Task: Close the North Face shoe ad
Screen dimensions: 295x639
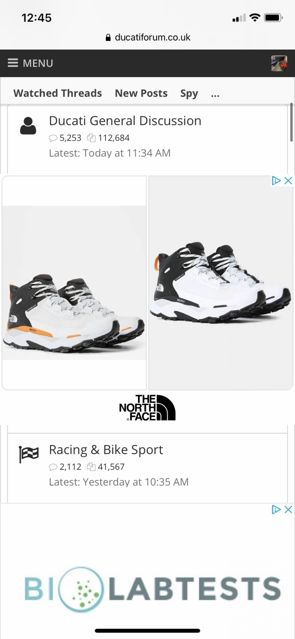Action: pos(288,181)
